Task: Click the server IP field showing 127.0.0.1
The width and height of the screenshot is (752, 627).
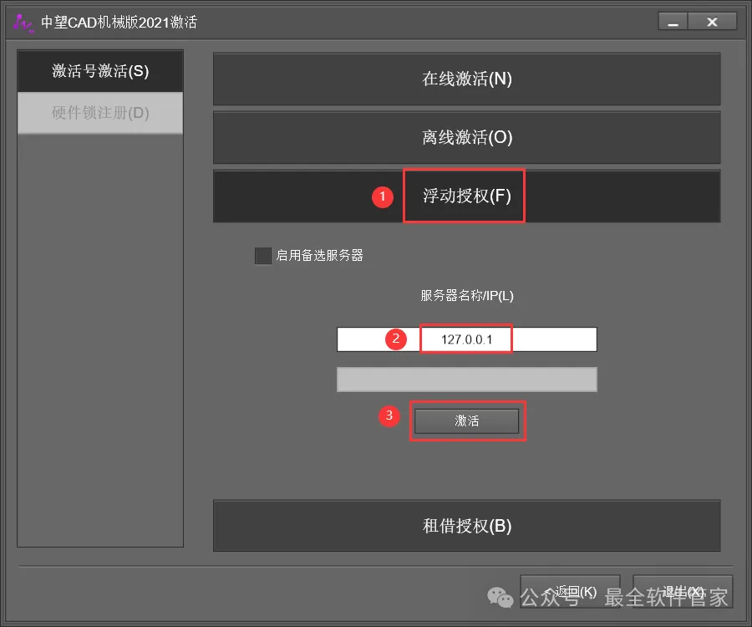Action: pos(466,339)
